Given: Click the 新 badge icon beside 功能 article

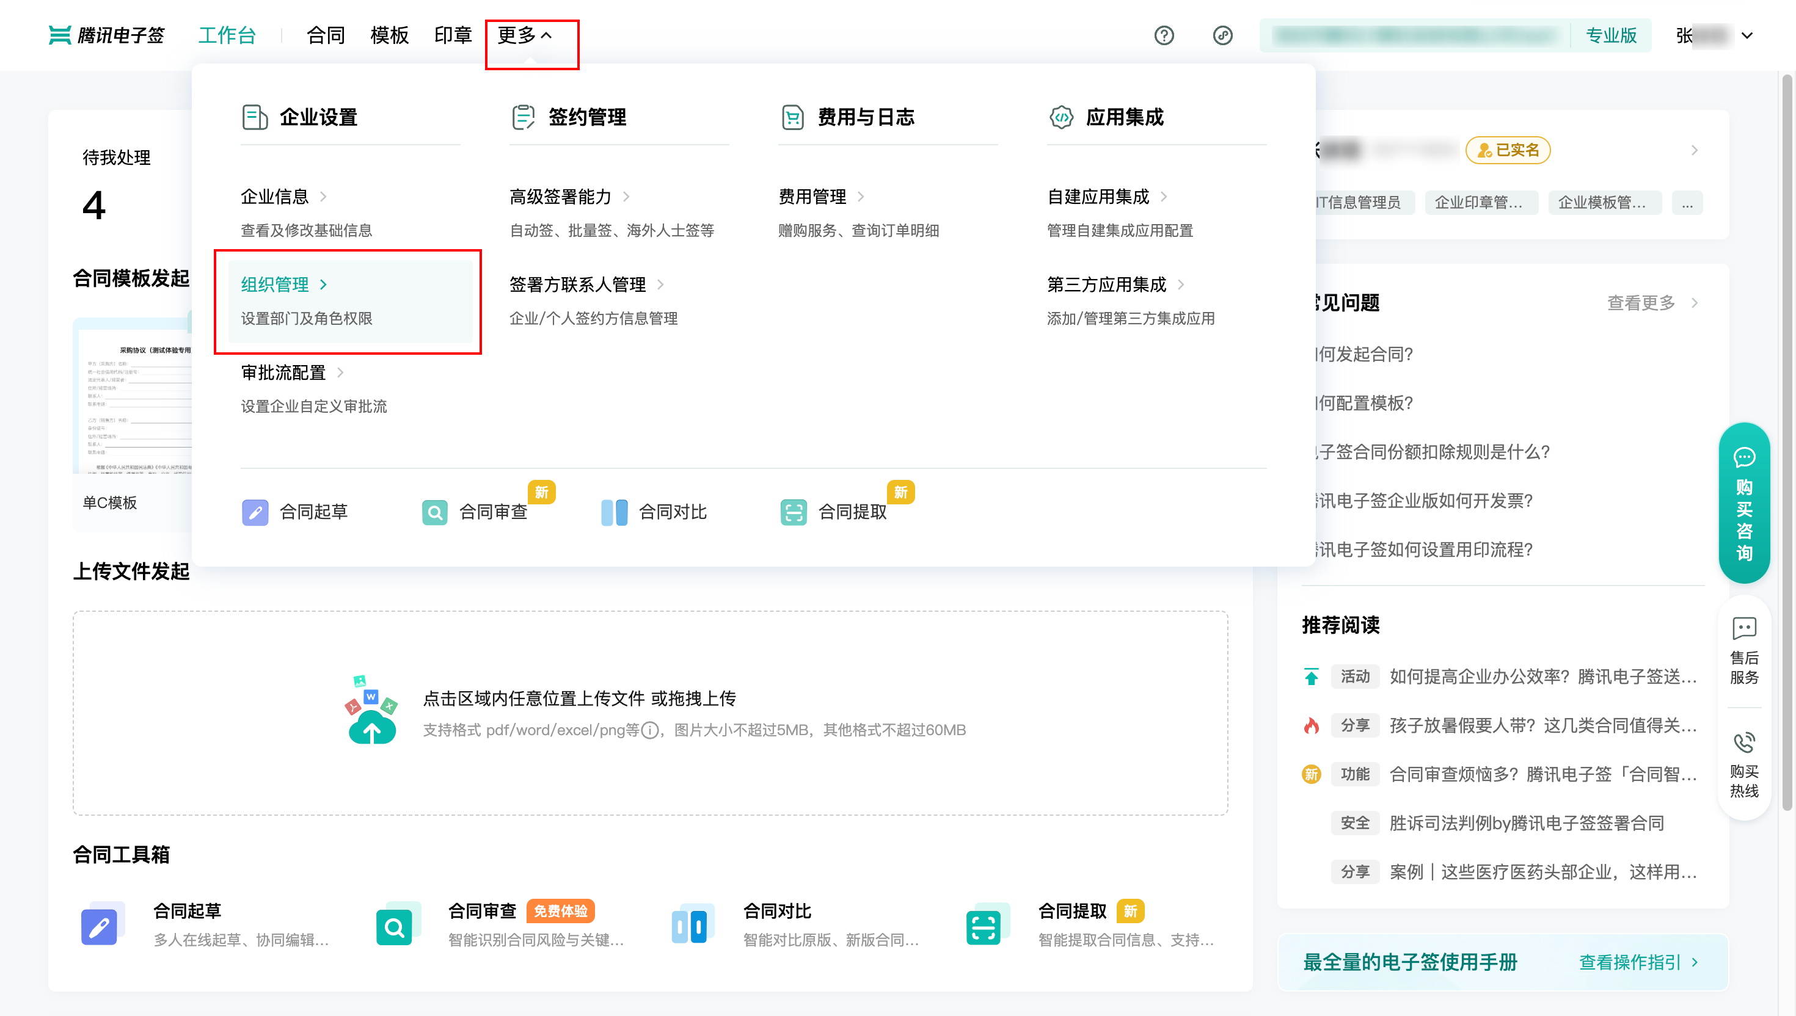Looking at the screenshot, I should pyautogui.click(x=1311, y=775).
